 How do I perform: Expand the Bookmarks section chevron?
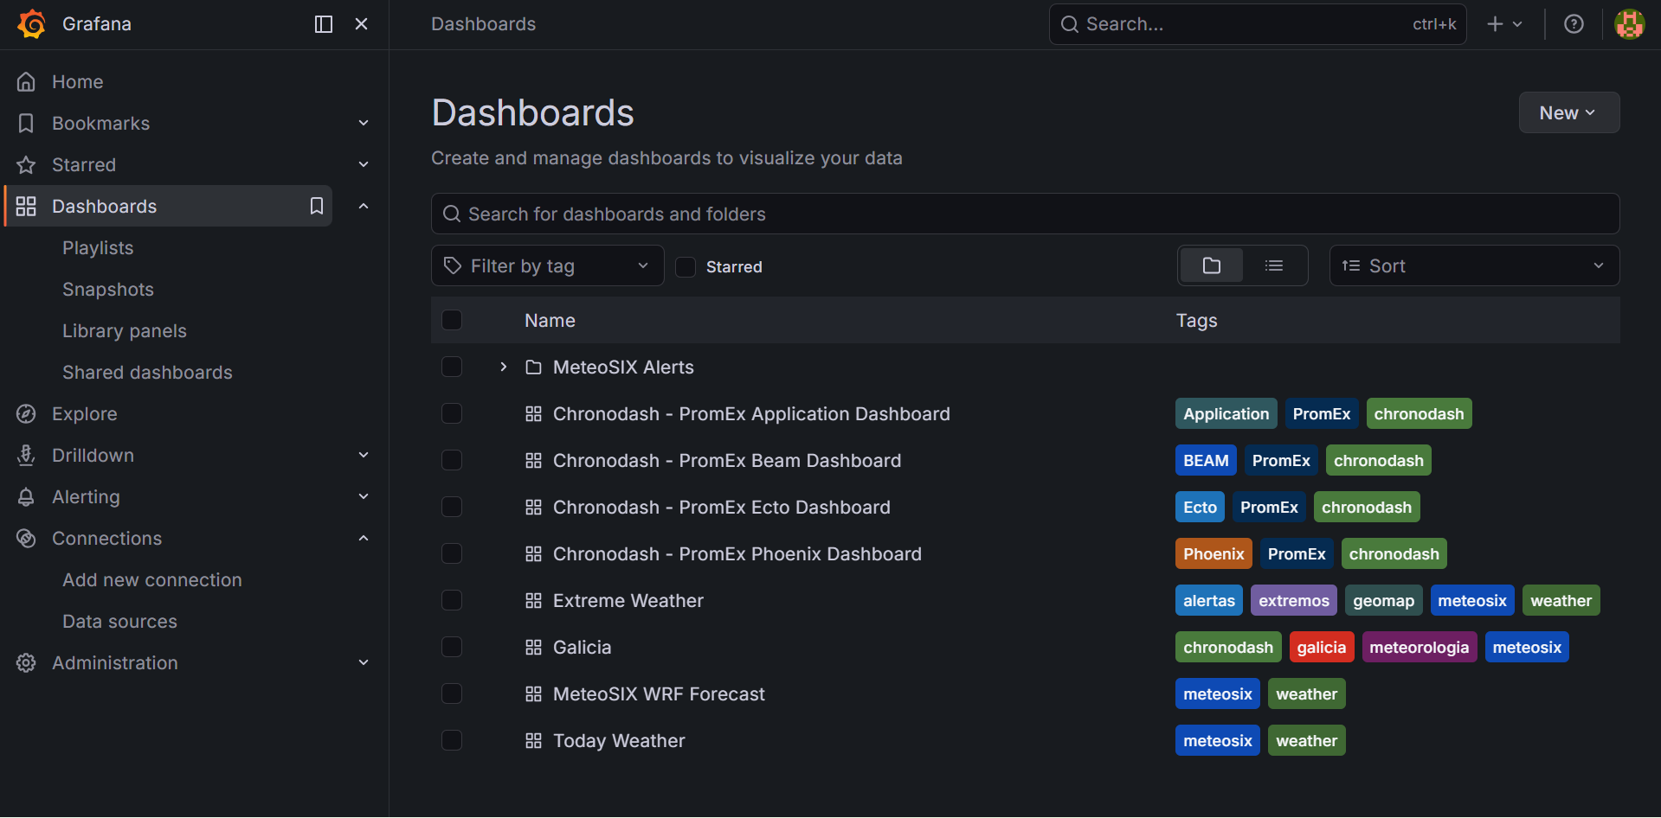[x=364, y=124]
